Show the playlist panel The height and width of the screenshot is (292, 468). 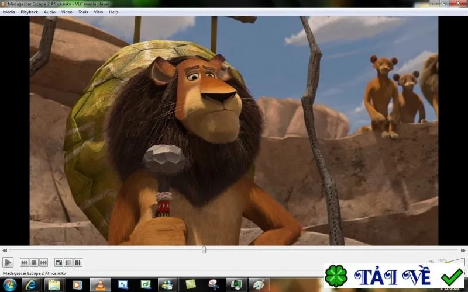[68, 262]
